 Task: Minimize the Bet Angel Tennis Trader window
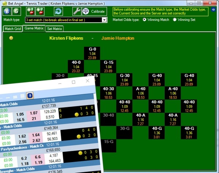(x=191, y=3)
